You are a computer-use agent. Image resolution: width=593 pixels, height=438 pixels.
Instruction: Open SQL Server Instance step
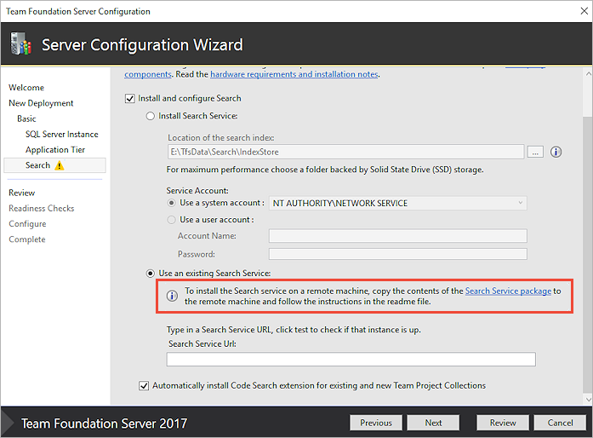61,134
